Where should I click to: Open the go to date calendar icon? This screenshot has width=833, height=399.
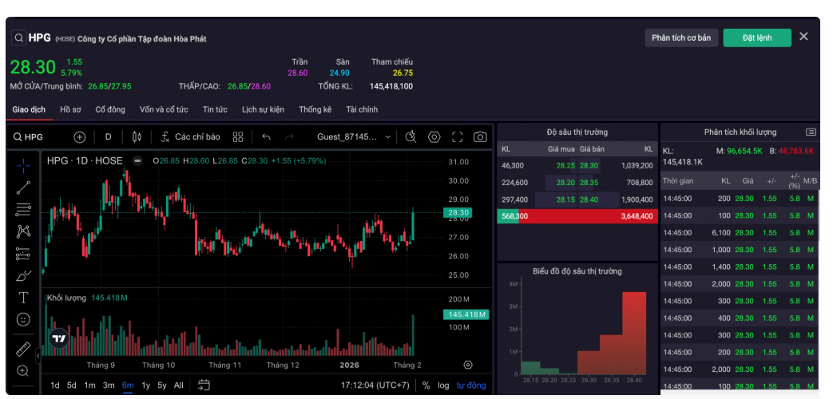click(204, 385)
